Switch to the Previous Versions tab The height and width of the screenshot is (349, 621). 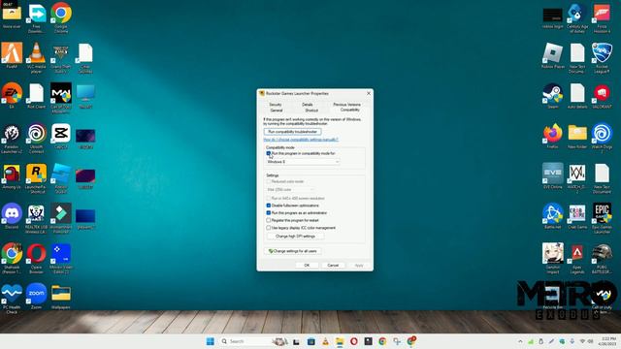tap(347, 105)
